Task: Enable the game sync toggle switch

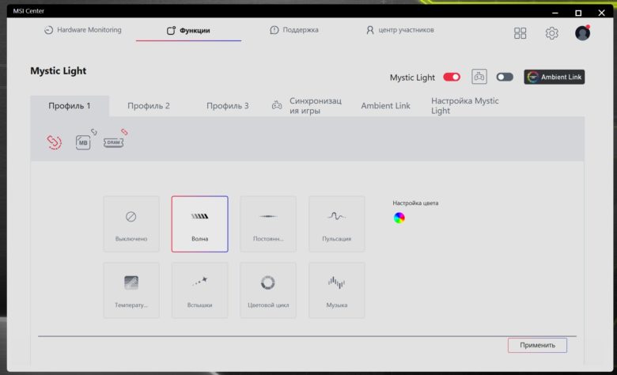Action: coord(505,77)
